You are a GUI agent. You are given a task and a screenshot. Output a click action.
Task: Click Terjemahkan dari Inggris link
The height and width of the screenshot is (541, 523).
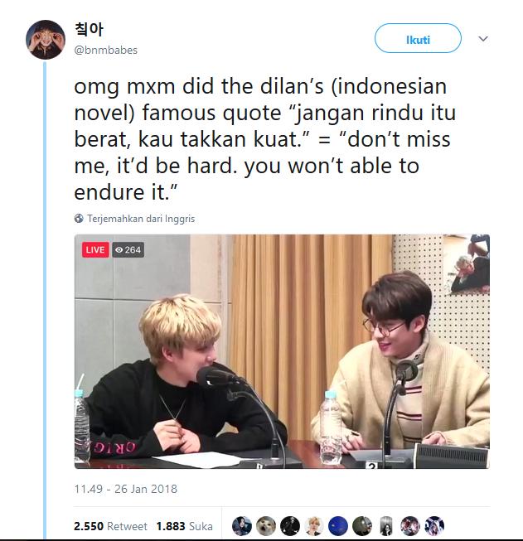click(141, 219)
